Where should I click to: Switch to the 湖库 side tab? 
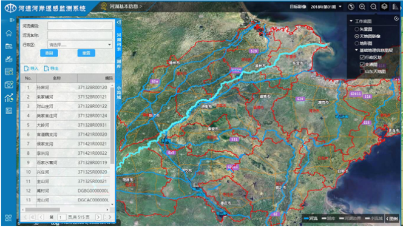119,64
